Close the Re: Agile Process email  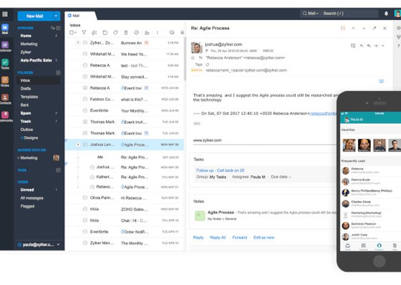click(x=385, y=28)
